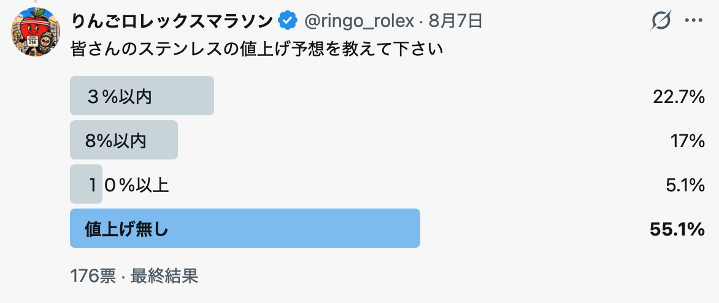Click the short gray bar behind １０％以上
The image size is (719, 303).
pyautogui.click(x=86, y=184)
